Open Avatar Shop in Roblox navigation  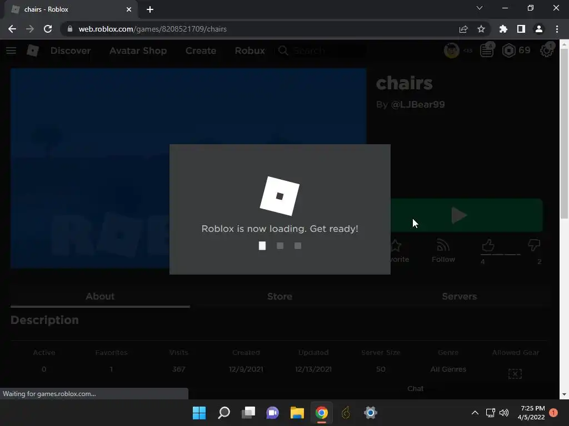[138, 50]
